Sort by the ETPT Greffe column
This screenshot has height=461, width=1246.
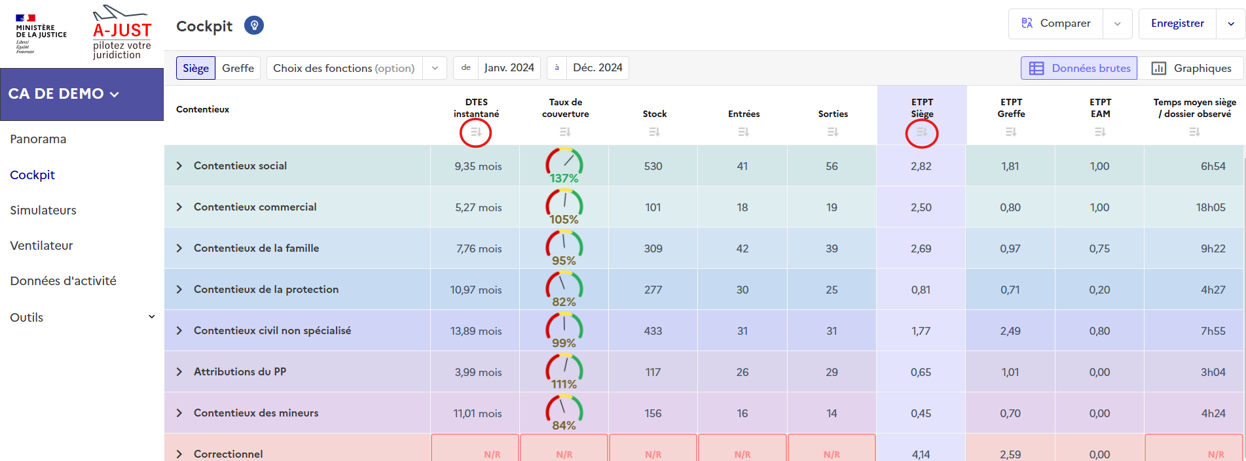click(1011, 133)
